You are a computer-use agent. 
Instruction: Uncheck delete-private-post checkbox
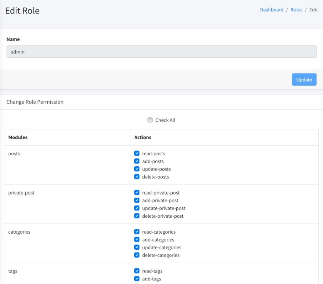click(x=137, y=216)
